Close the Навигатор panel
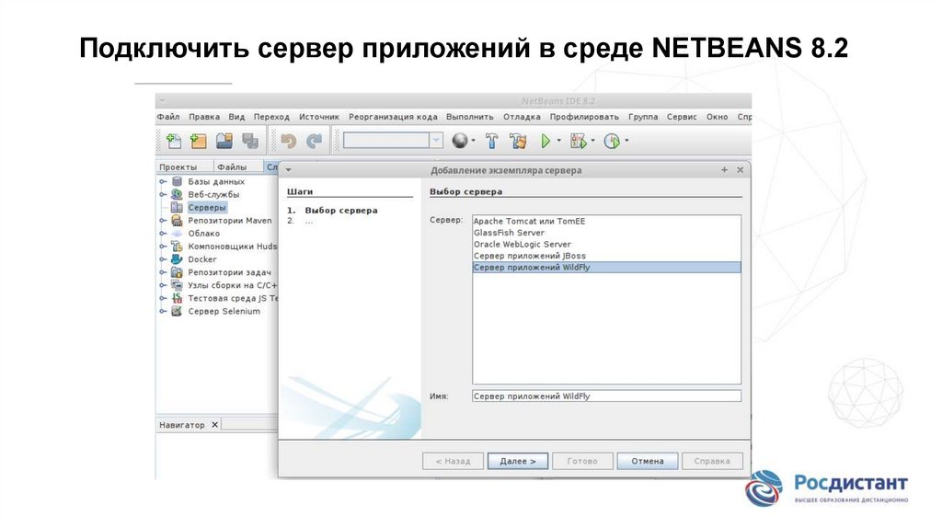Viewport: 942px width, 528px height. point(214,425)
